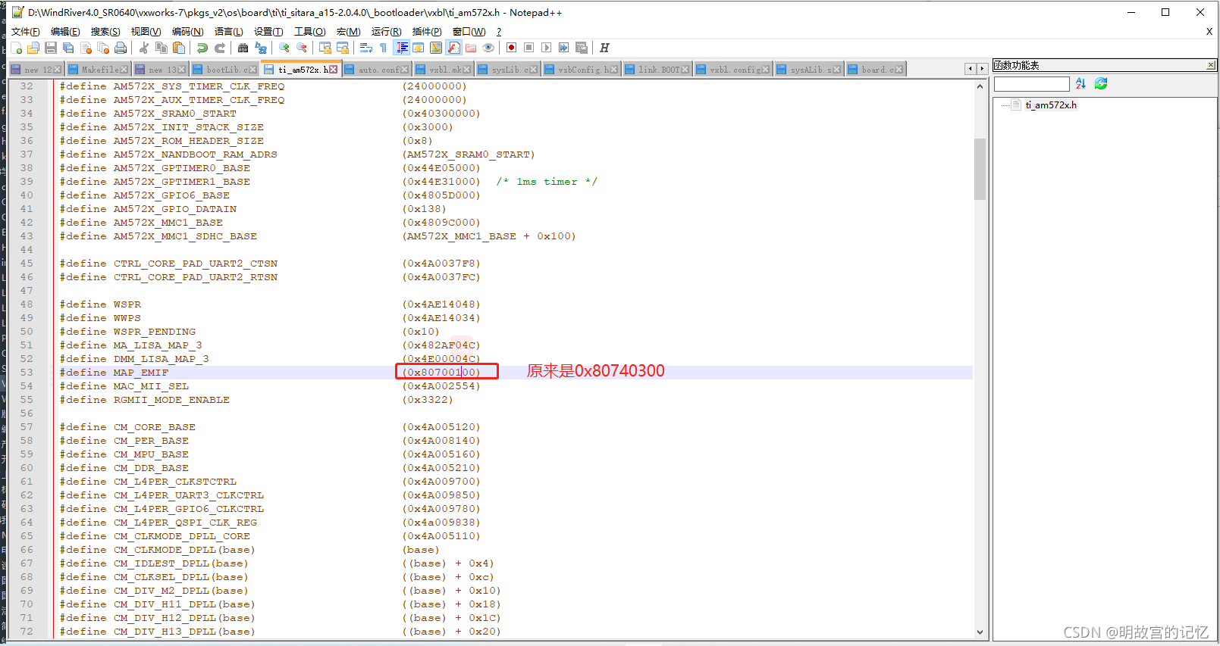1220x646 pixels.
Task: Open the 窗口(W) menu
Action: coord(469,31)
